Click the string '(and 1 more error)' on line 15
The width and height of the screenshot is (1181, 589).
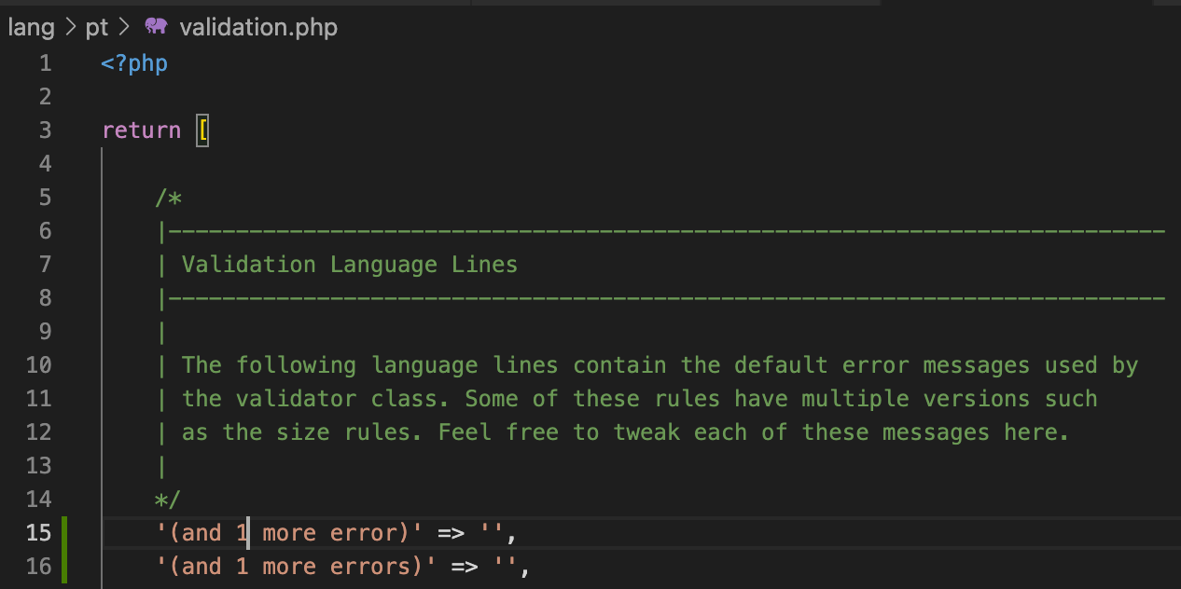290,533
